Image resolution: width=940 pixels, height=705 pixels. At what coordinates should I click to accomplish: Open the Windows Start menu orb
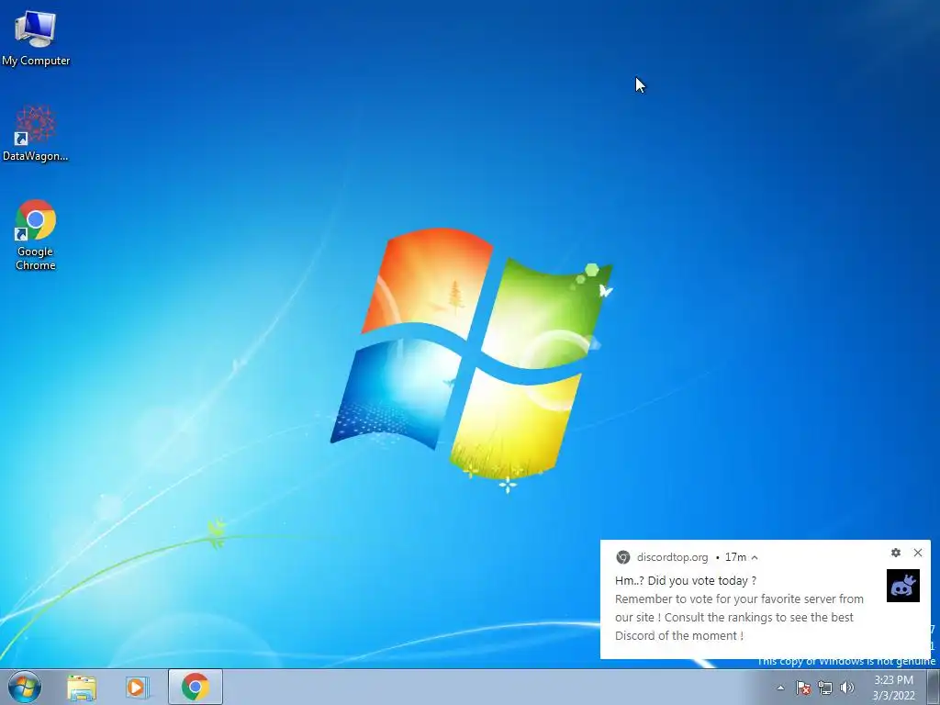coord(25,687)
